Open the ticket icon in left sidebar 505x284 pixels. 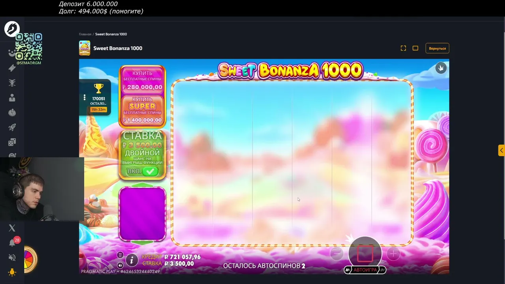point(12,68)
